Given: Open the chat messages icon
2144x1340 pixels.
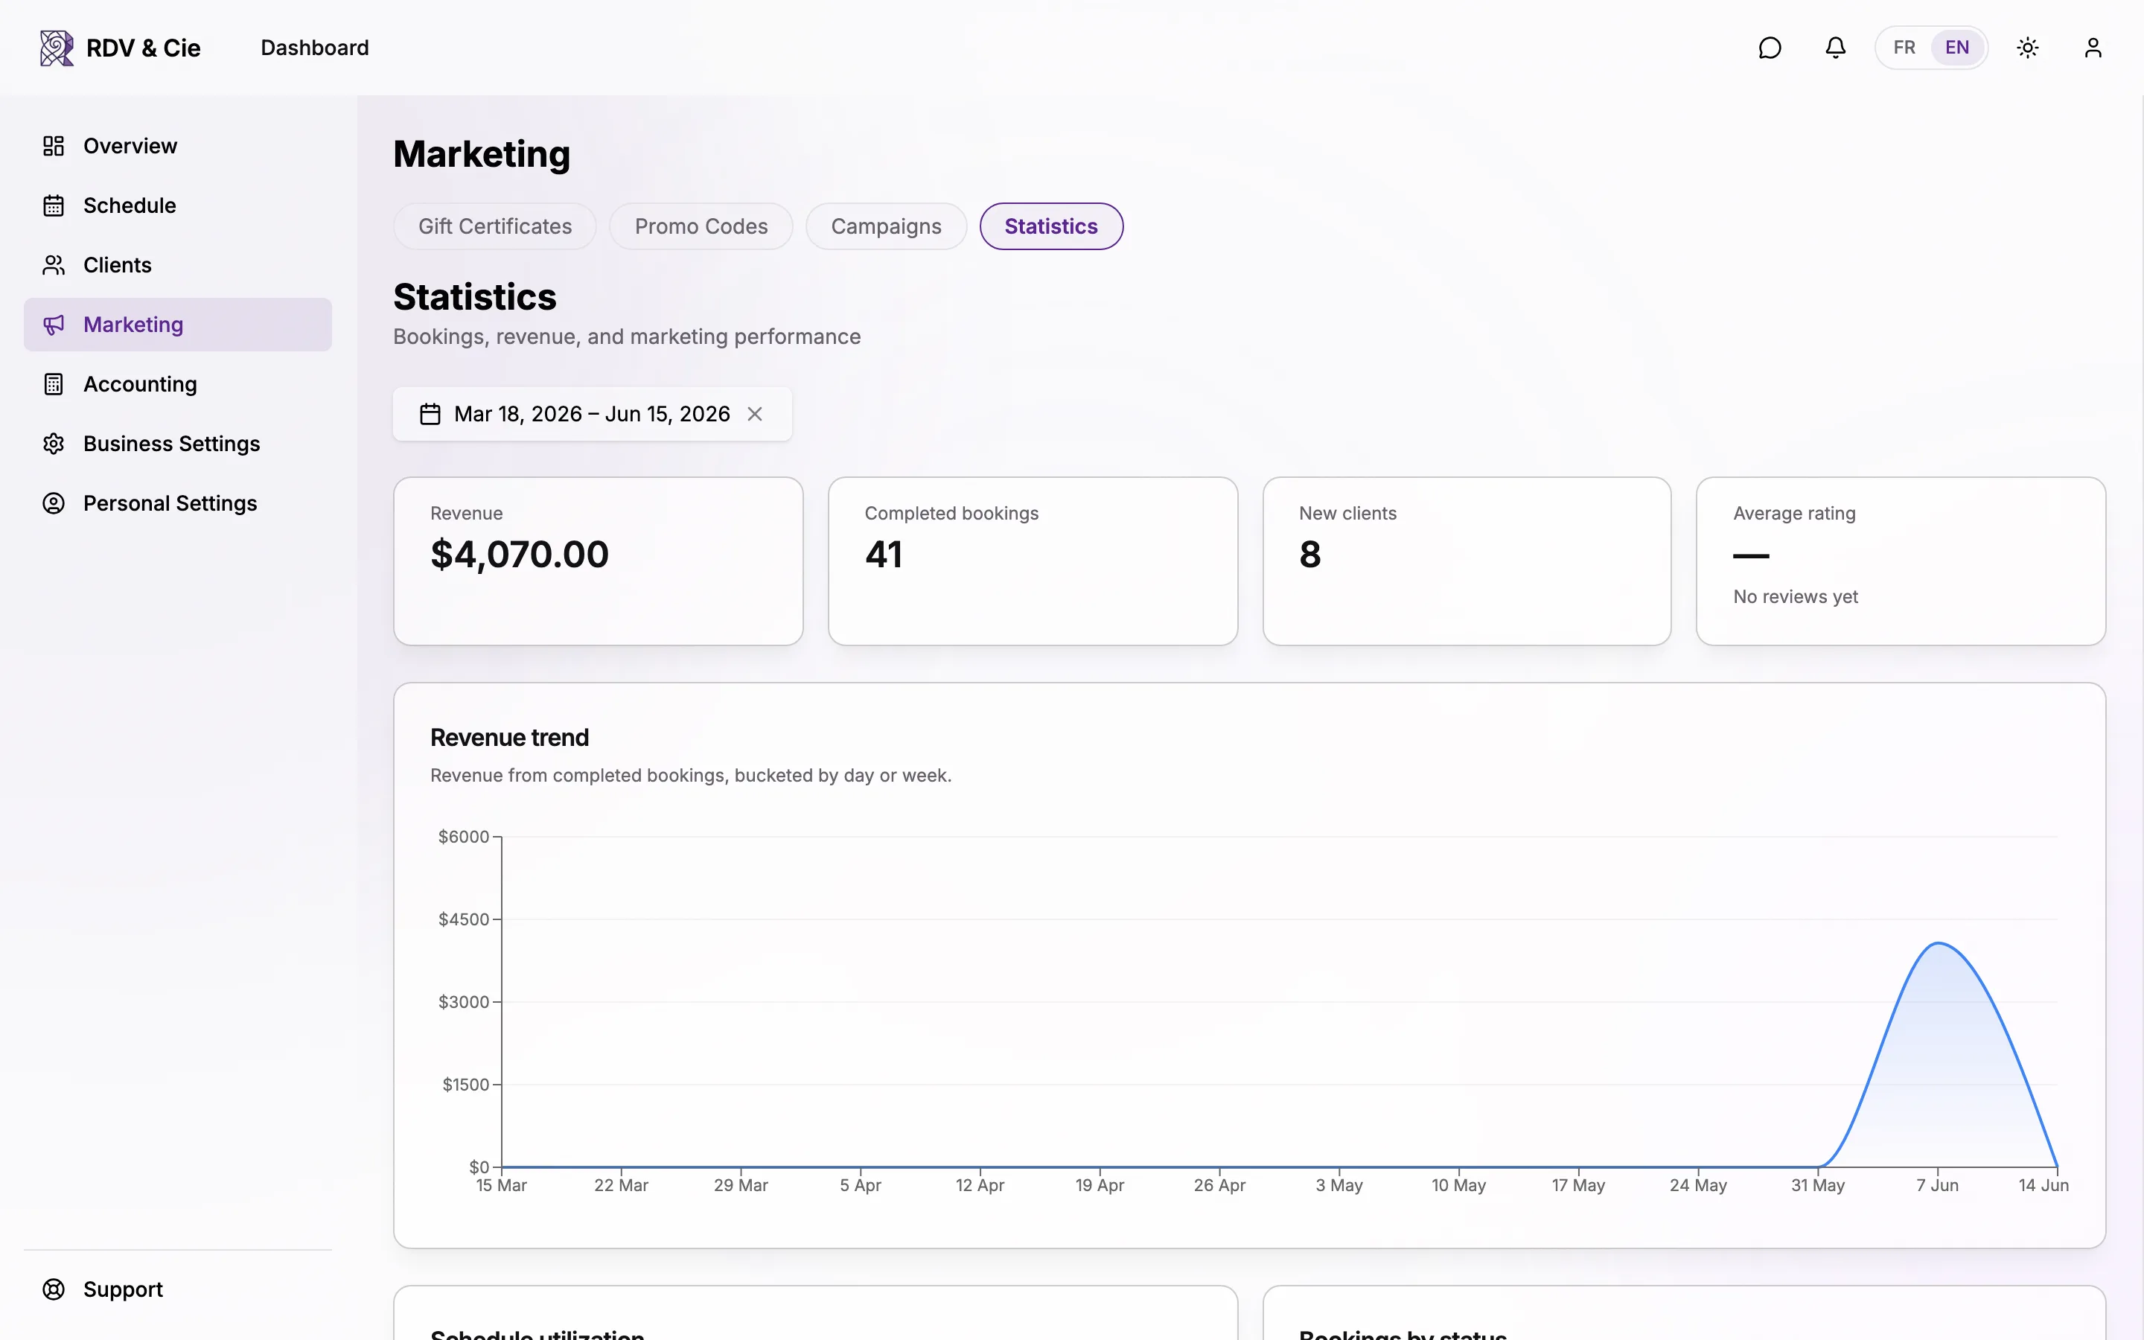Looking at the screenshot, I should click(x=1770, y=48).
